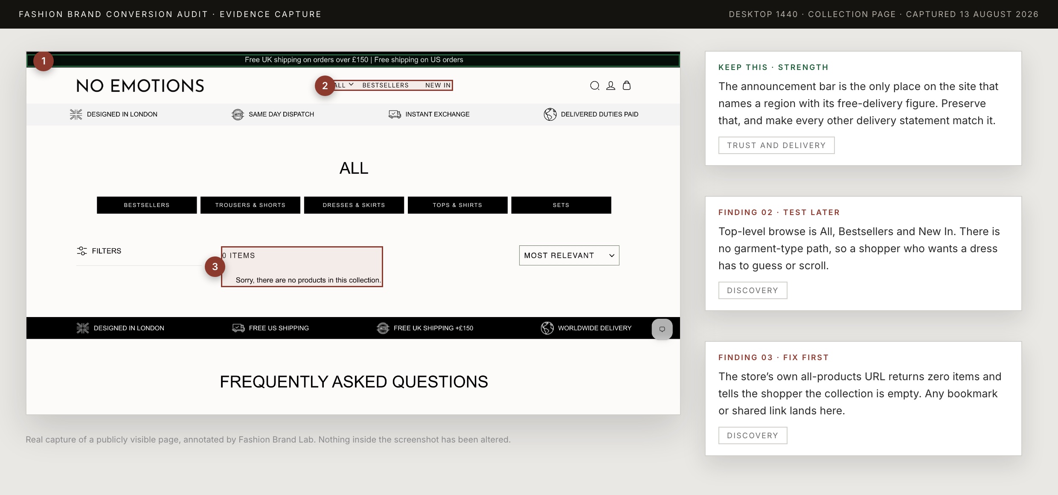Click the filters slider icon
Image resolution: width=1058 pixels, height=495 pixels.
pyautogui.click(x=81, y=251)
